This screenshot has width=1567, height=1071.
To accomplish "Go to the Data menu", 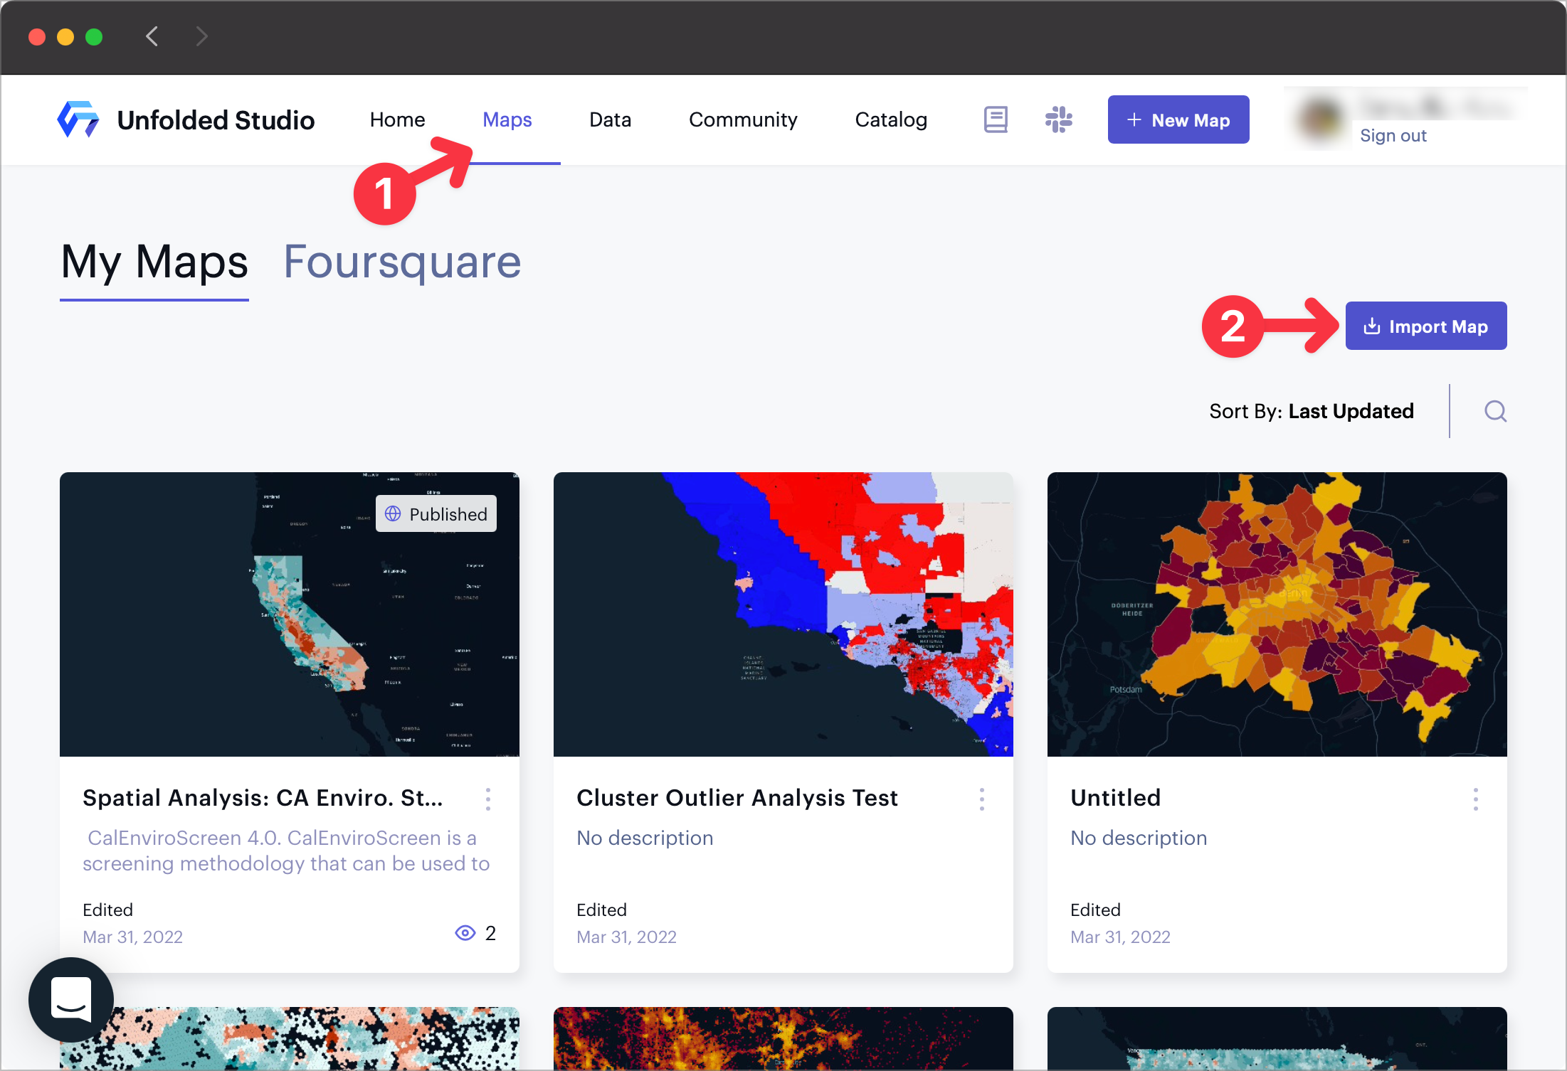I will click(x=610, y=119).
